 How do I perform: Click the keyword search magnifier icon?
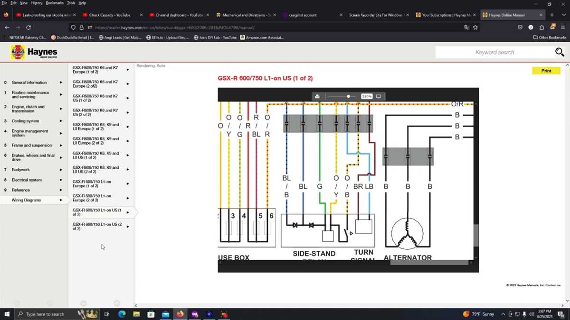[x=560, y=52]
